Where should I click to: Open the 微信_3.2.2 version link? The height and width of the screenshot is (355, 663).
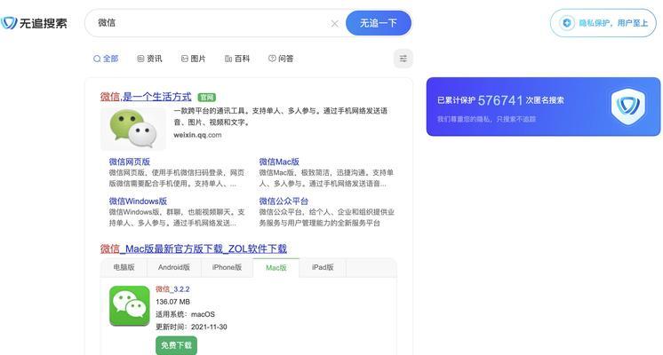pos(172,289)
